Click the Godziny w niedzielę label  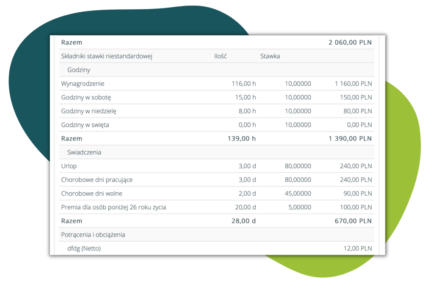89,111
